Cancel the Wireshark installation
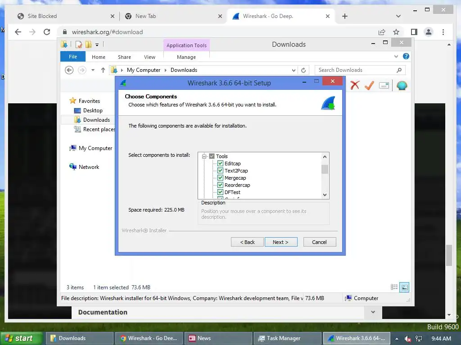Screen dimensions: 461x345 [320, 242]
